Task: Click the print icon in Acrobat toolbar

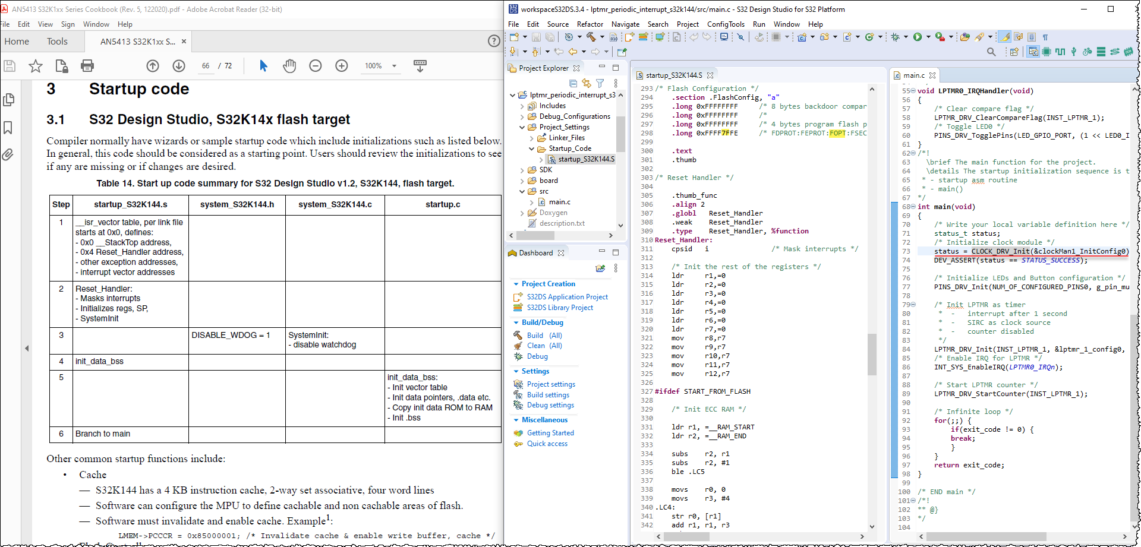Action: (87, 66)
